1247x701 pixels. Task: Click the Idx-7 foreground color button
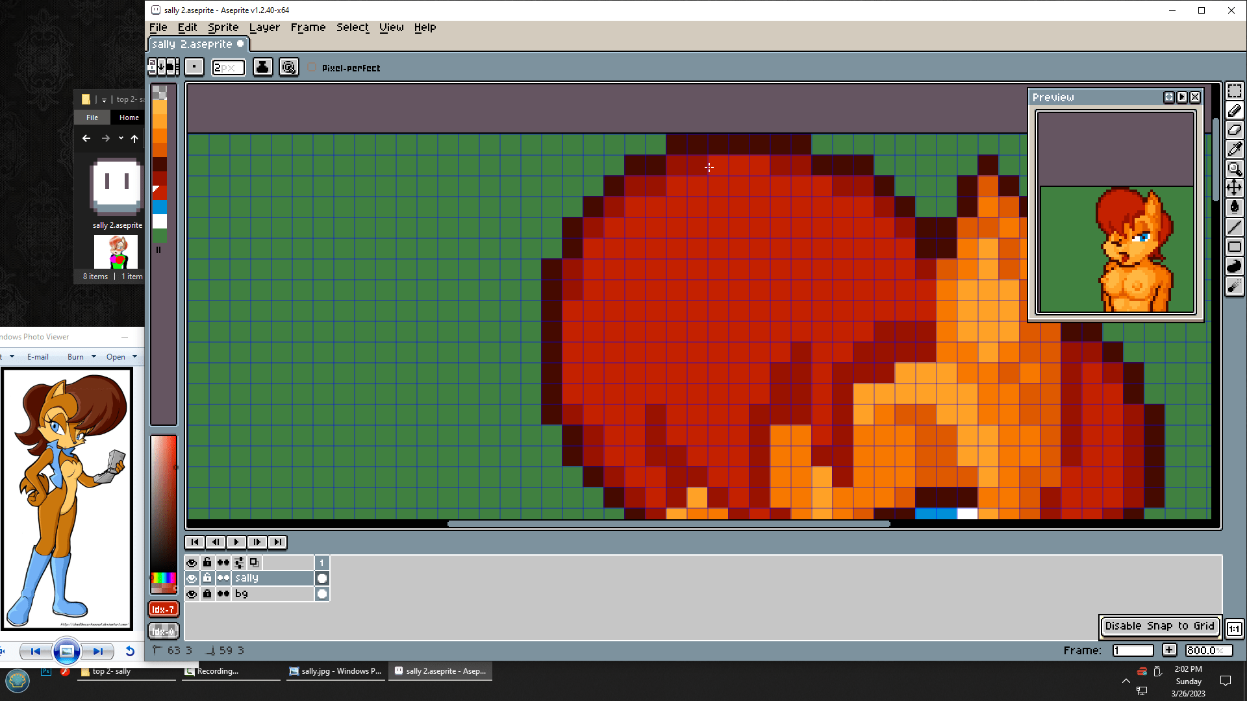pos(163,609)
